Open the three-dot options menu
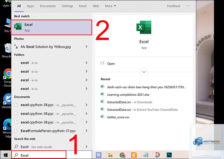This screenshot has height=159, width=224. [x=188, y=6]
